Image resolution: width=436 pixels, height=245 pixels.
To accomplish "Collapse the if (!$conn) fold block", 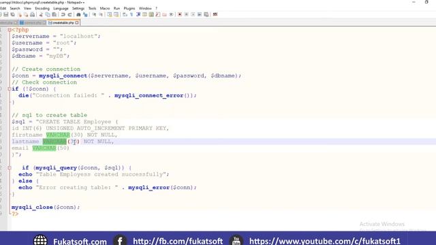I will (10, 89).
